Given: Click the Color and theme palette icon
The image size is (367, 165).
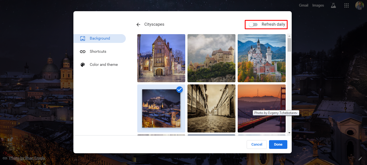Looking at the screenshot, I should [x=83, y=65].
